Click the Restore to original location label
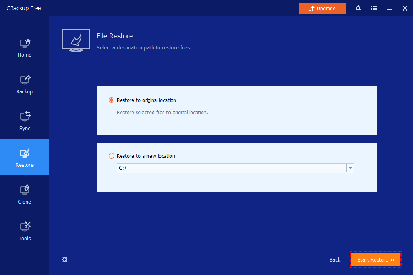The height and width of the screenshot is (275, 413). 146,100
